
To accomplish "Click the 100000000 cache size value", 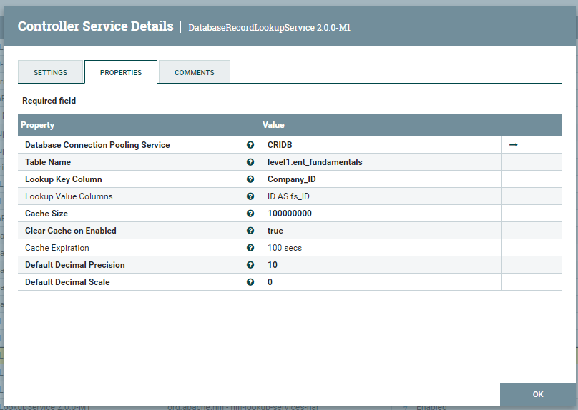I will [x=290, y=214].
